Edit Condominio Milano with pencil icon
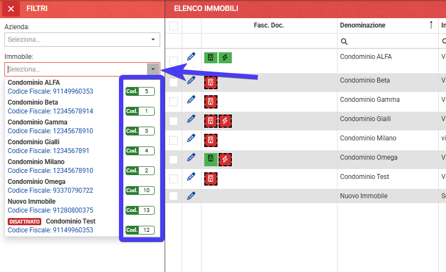Viewport: 446px width, 272px height. point(191,138)
